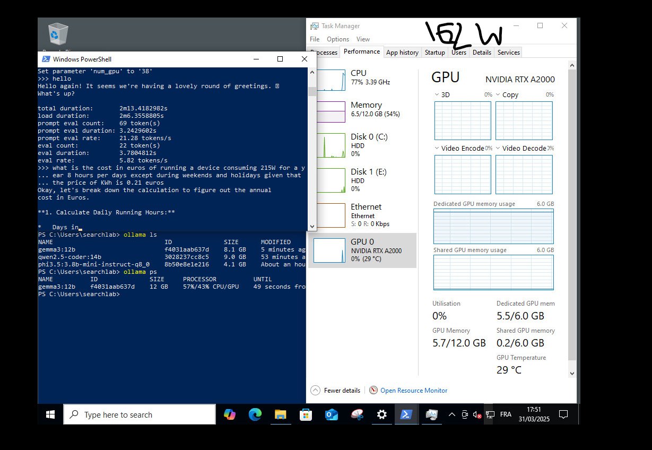652x450 pixels.
Task: Click Task Manager scrollbar down arrow
Action: (572, 373)
